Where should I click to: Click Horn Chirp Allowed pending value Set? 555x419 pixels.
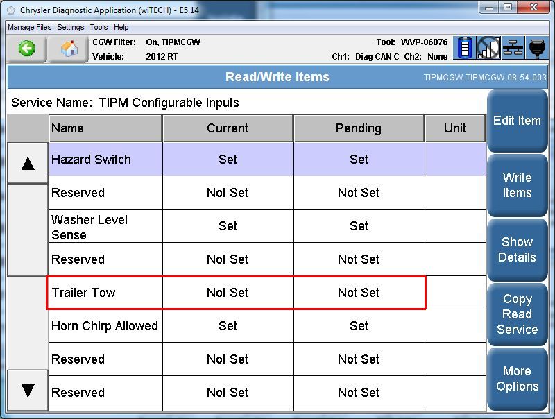(x=359, y=325)
